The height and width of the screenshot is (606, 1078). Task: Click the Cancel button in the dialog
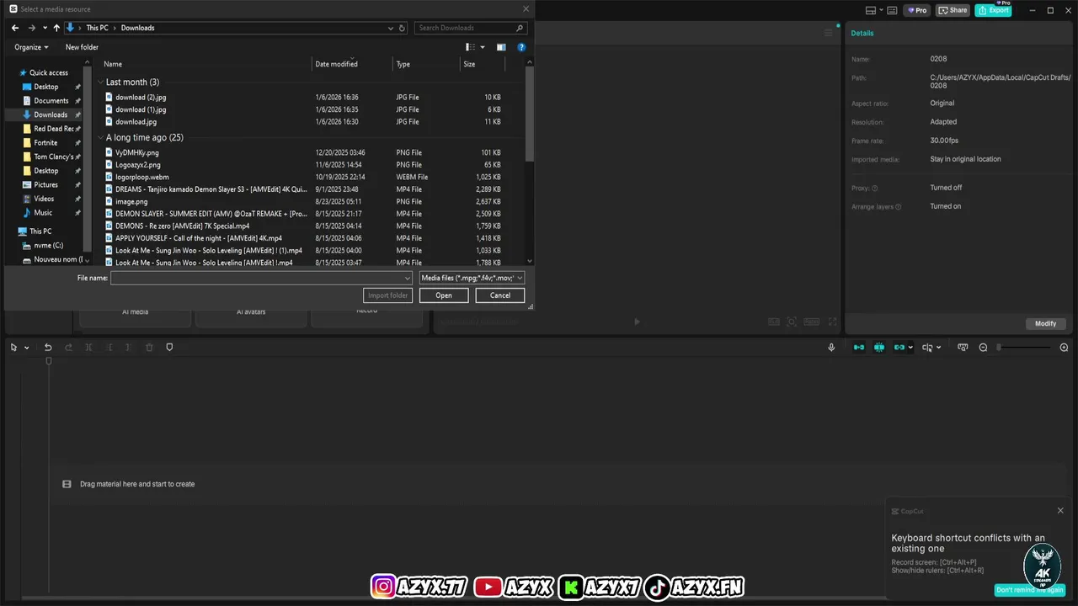(x=500, y=295)
